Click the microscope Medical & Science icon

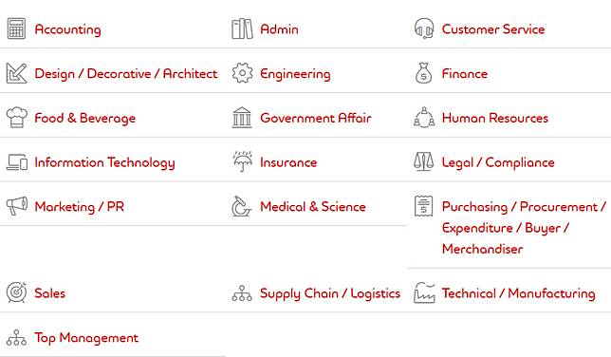[242, 206]
